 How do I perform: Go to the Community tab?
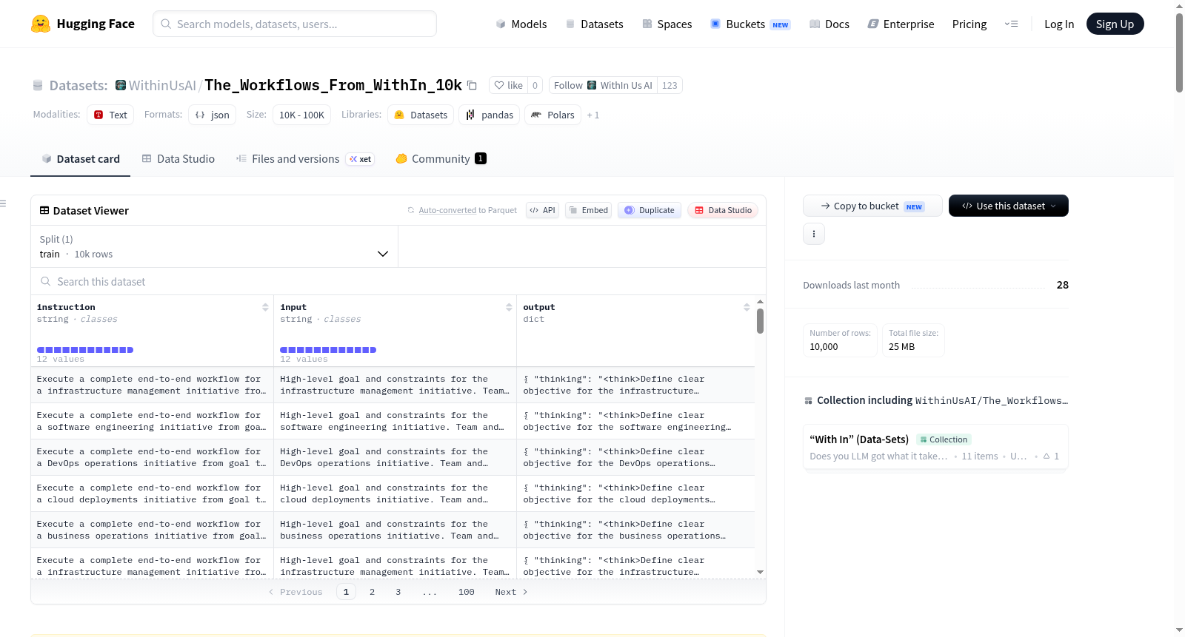441,158
